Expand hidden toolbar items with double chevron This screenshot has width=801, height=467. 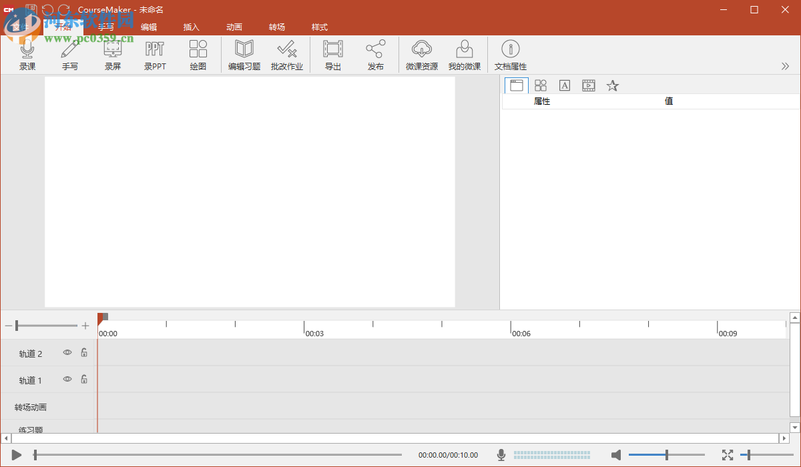coord(785,66)
